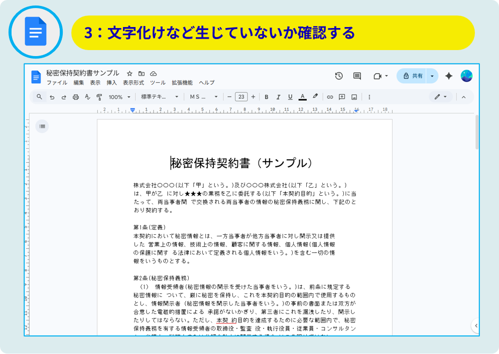This screenshot has height=354, width=499.
Task: Show the document outline sidebar icon
Action: pyautogui.click(x=42, y=127)
